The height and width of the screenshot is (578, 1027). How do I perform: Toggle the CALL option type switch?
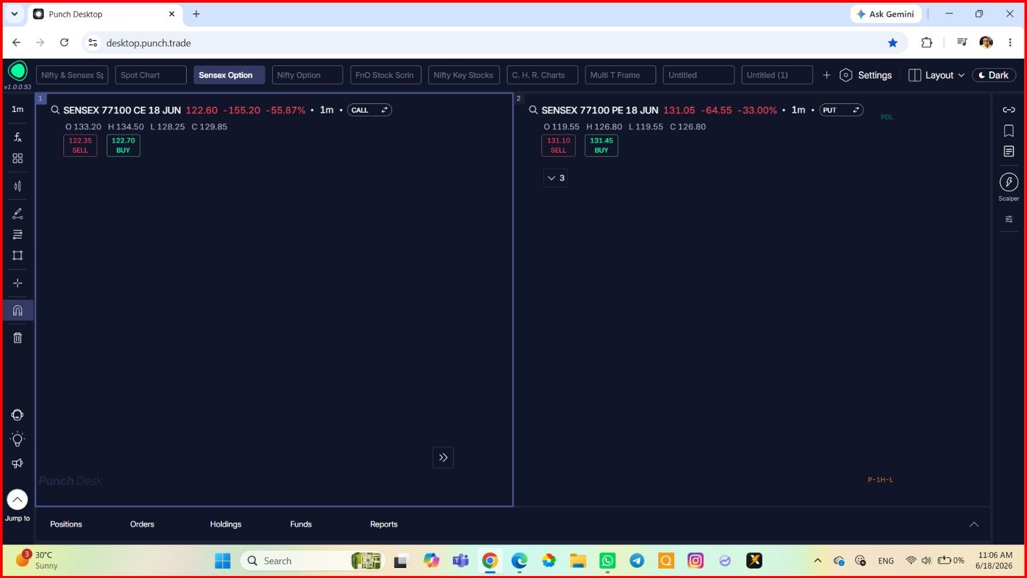[369, 110]
